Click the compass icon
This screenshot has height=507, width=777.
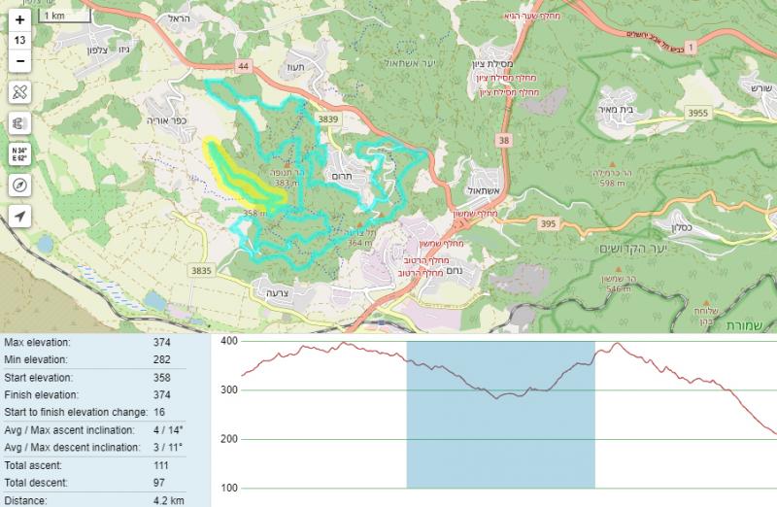pos(19,185)
